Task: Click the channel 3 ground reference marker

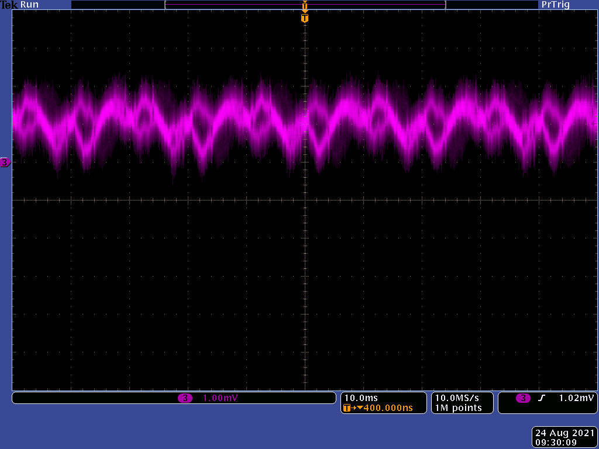Action: point(5,163)
